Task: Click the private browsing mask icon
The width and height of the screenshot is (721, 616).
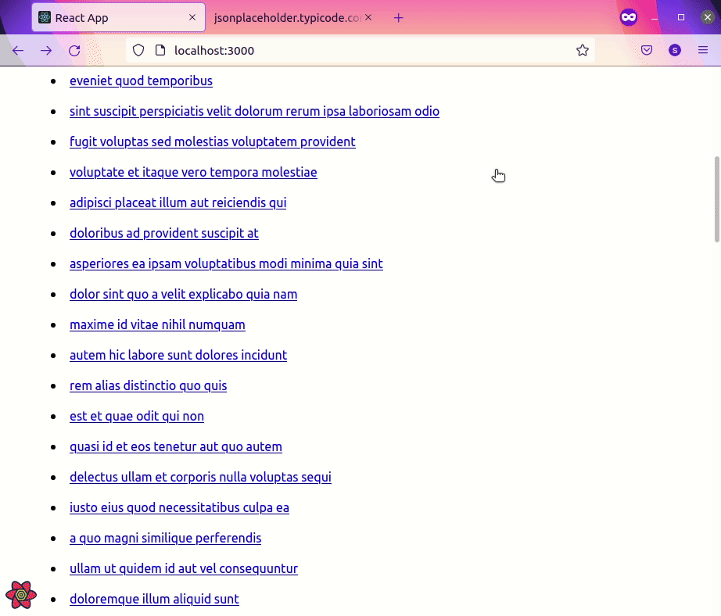Action: [629, 18]
